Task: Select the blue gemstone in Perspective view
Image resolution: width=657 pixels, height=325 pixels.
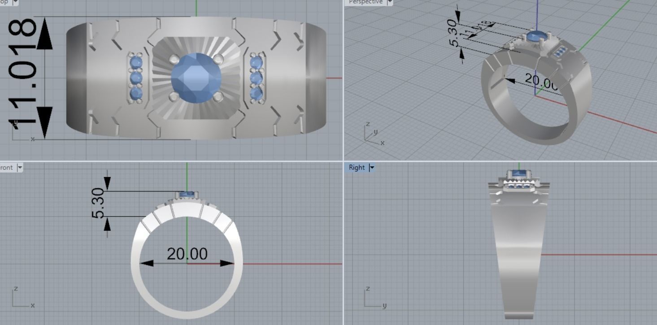Action: tap(538, 36)
